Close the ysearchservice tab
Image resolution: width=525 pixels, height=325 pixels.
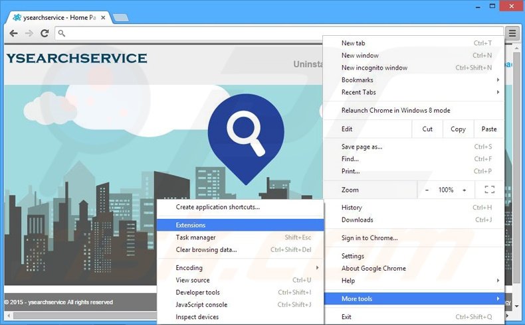pyautogui.click(x=103, y=18)
